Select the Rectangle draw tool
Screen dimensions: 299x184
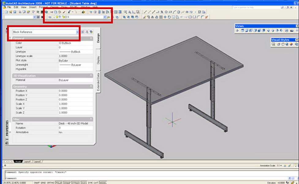pyautogui.click(x=170, y=12)
